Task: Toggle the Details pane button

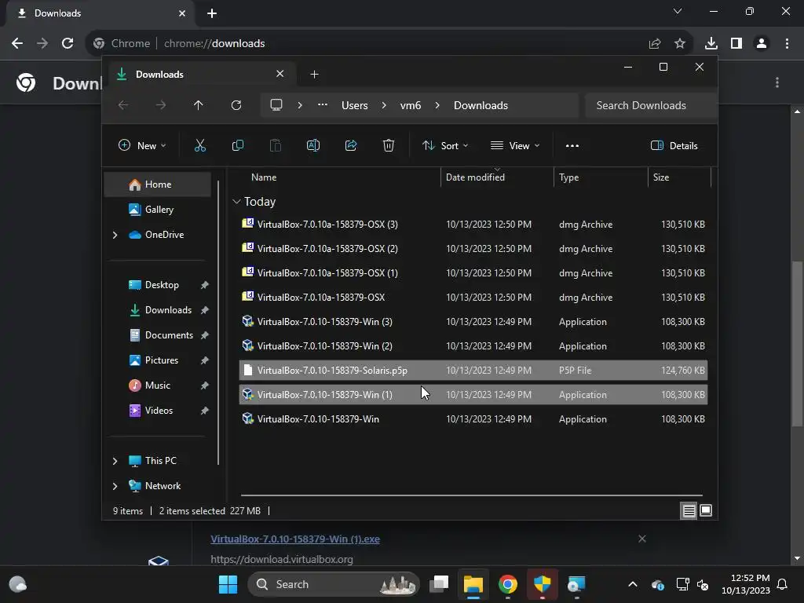Action: coord(674,145)
